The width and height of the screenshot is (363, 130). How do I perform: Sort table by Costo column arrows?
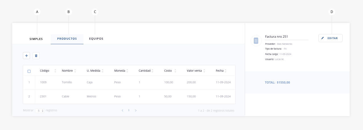[175, 71]
